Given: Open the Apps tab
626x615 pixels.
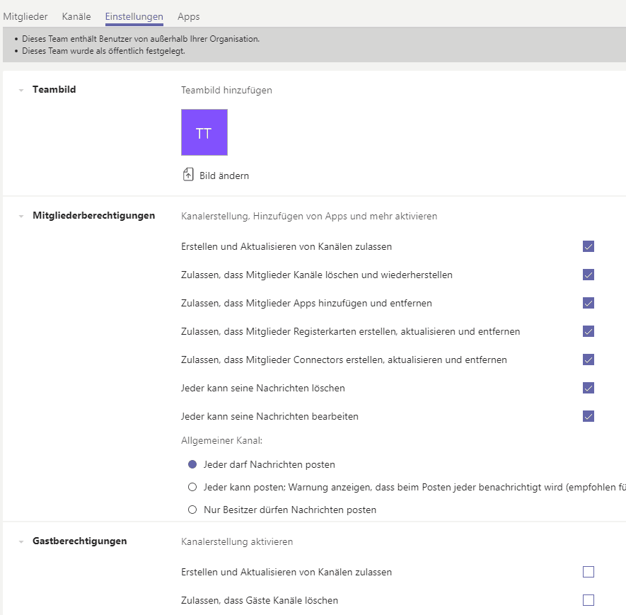Looking at the screenshot, I should pyautogui.click(x=188, y=16).
